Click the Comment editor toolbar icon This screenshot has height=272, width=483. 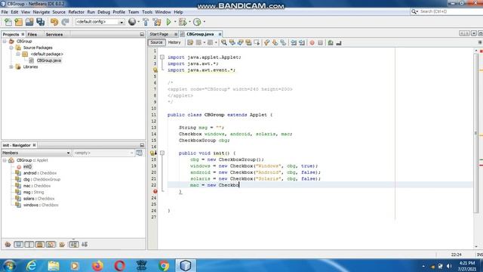pyautogui.click(x=331, y=42)
